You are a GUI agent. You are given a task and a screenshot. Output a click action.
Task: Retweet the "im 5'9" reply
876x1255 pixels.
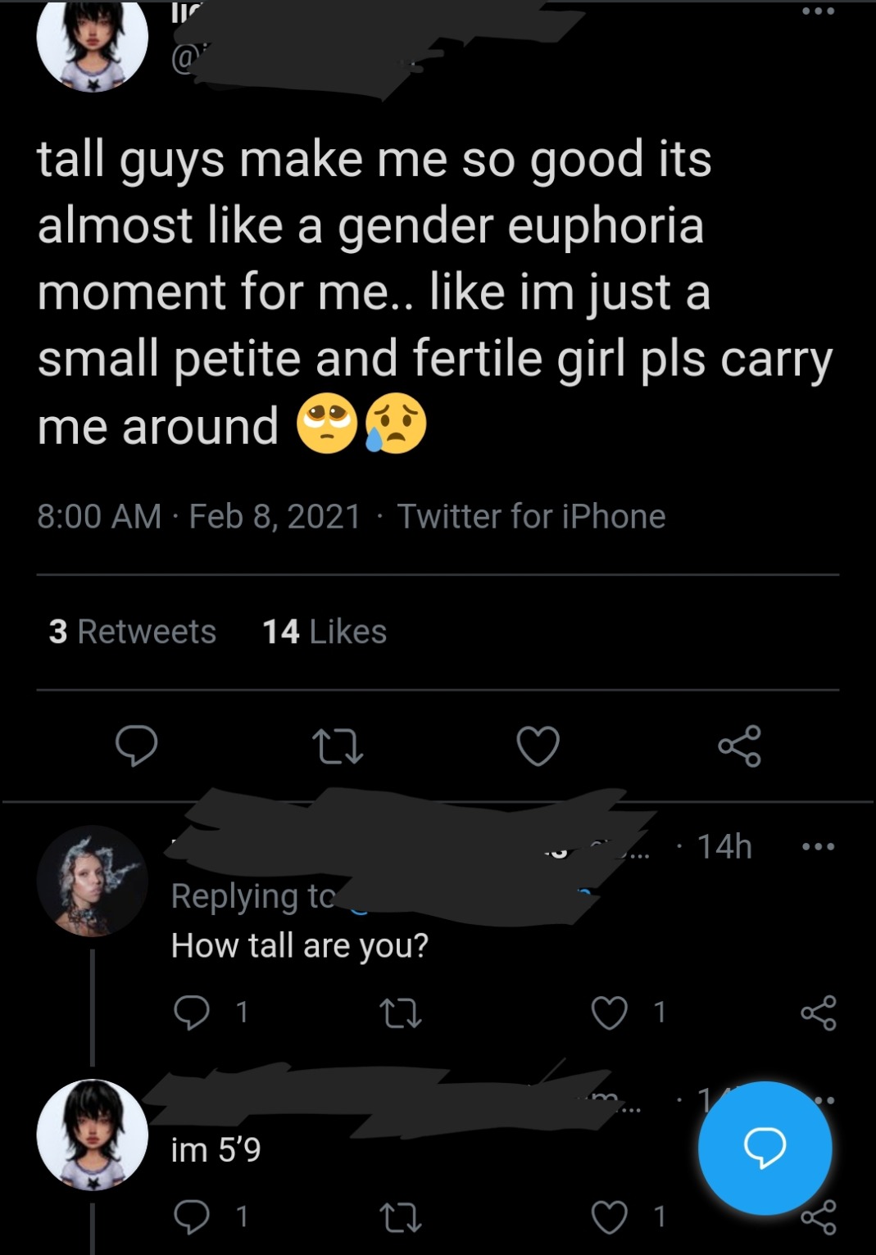(x=402, y=1218)
